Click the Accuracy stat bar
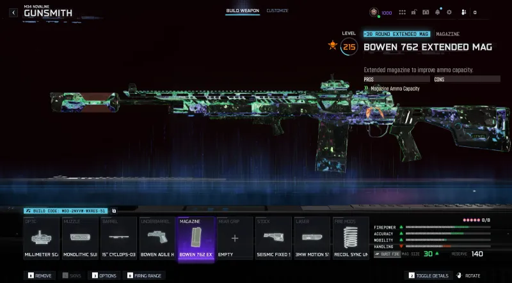The image size is (512, 283). point(447,233)
